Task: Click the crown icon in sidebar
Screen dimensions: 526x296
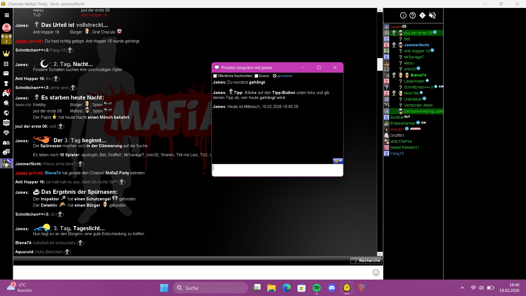Action: coord(6,53)
